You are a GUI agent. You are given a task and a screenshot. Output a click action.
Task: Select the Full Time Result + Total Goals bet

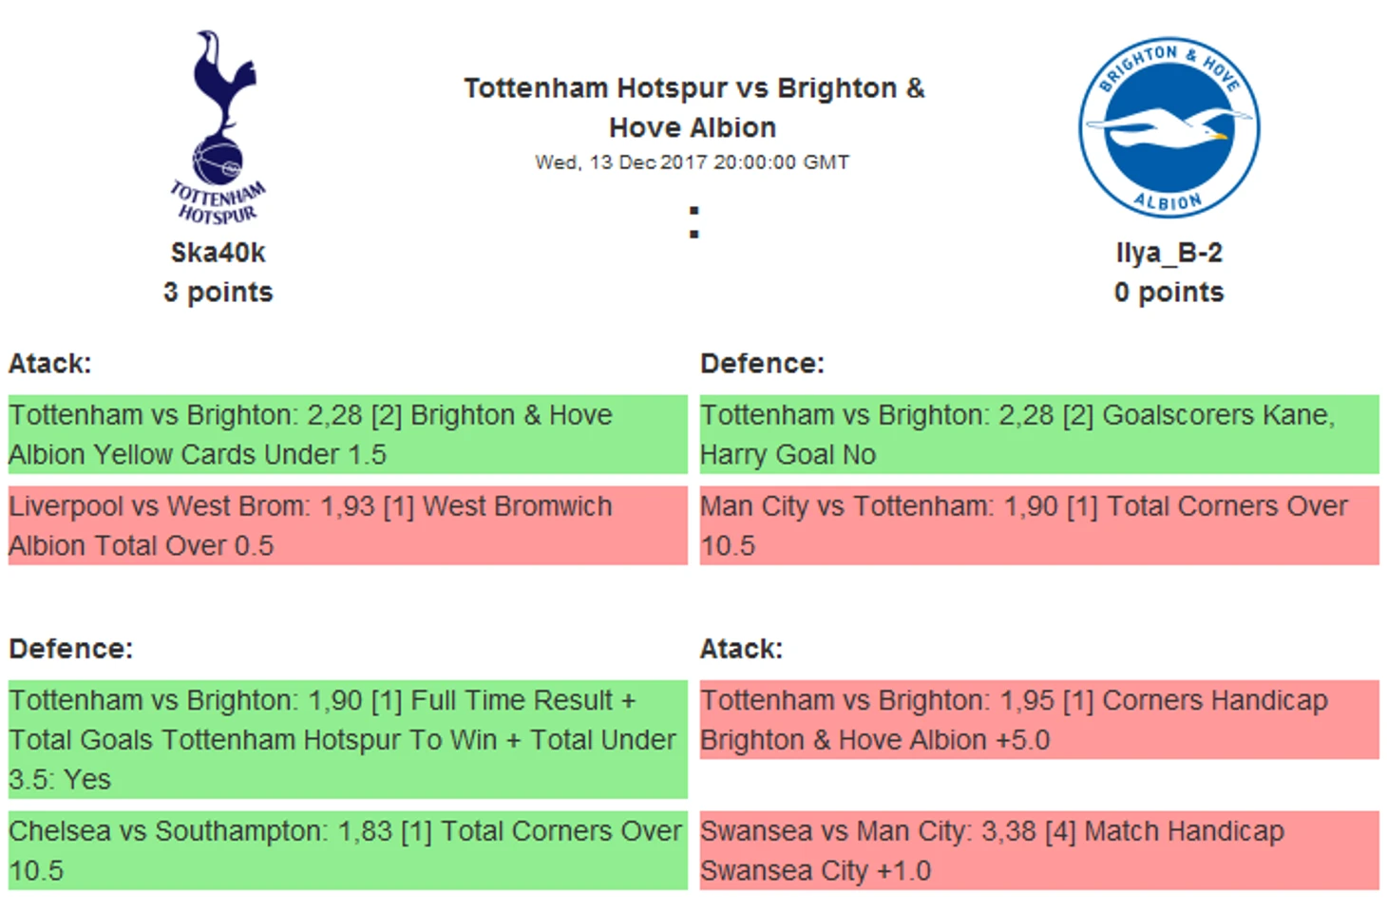(x=348, y=739)
